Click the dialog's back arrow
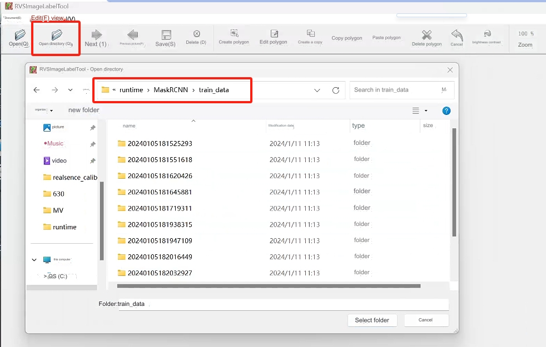 [37, 90]
